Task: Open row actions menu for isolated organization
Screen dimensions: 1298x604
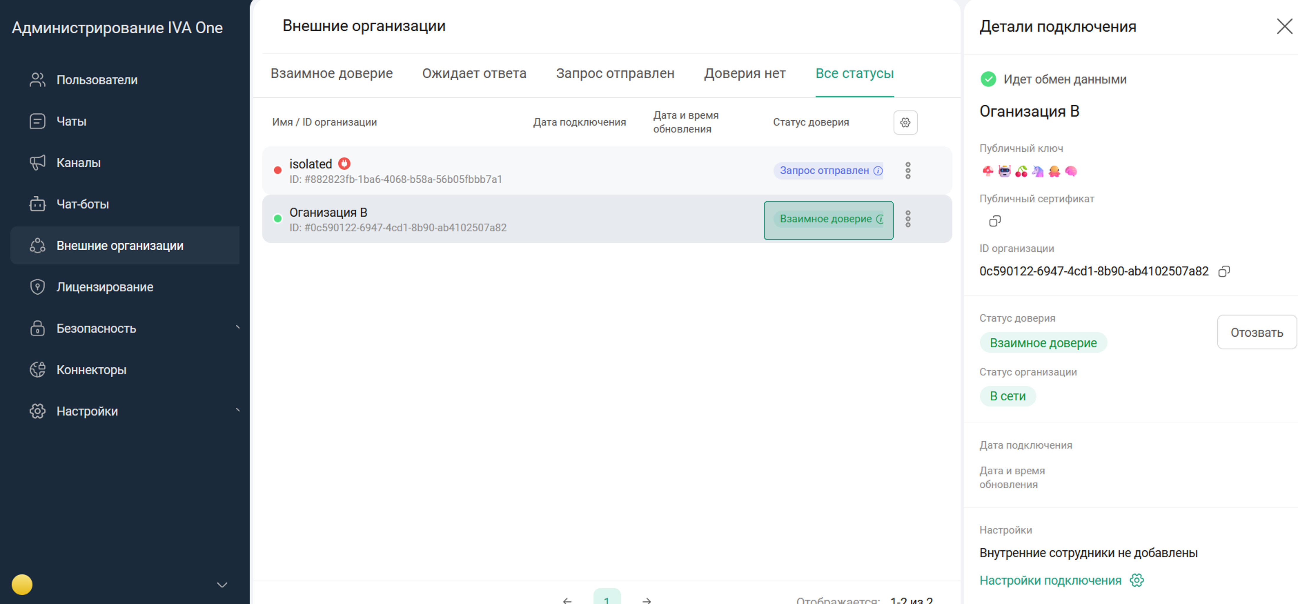Action: pyautogui.click(x=908, y=171)
